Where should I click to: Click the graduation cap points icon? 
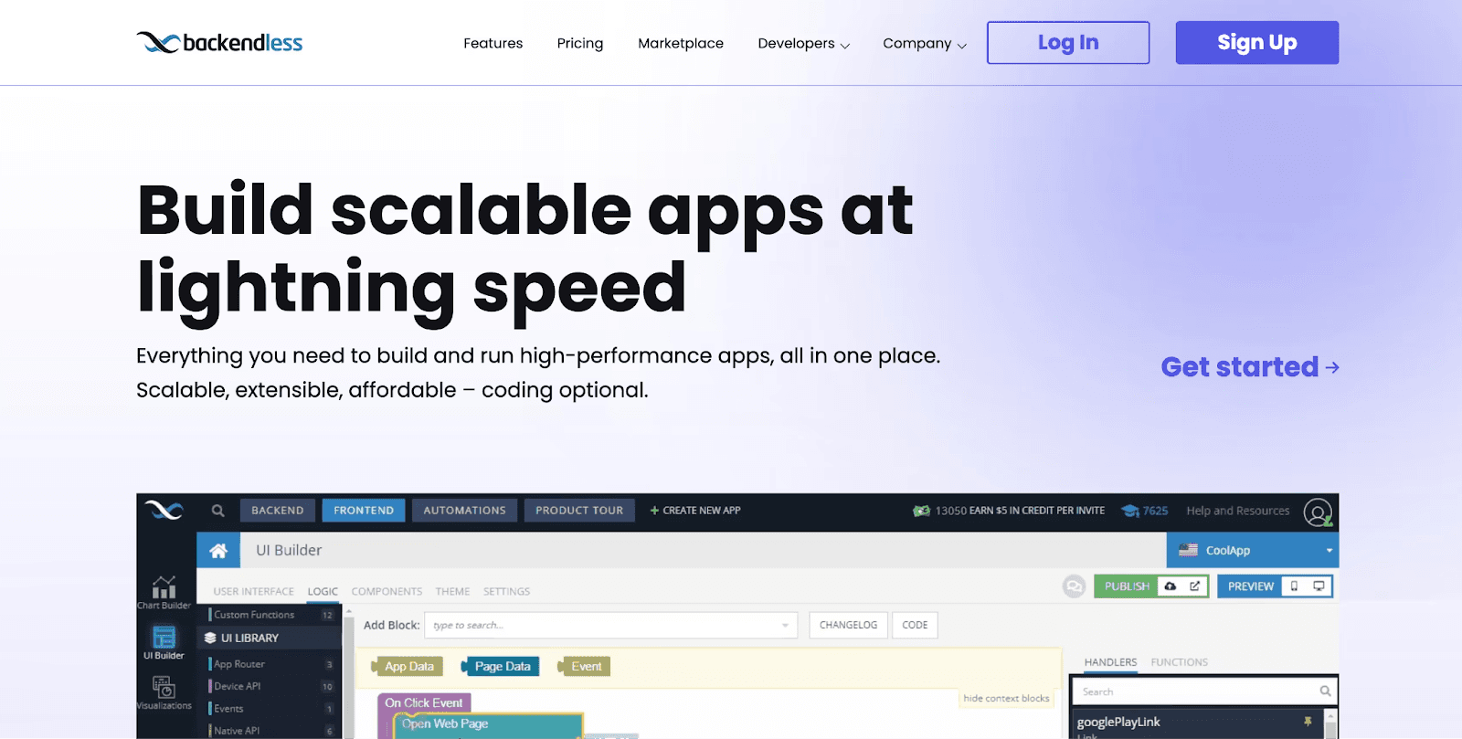(x=1130, y=511)
